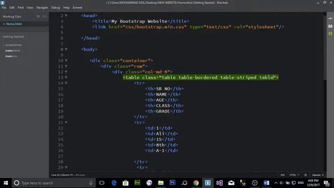334x188 pixels.
Task: Click line number 27 in the gutter
Action: point(61,156)
